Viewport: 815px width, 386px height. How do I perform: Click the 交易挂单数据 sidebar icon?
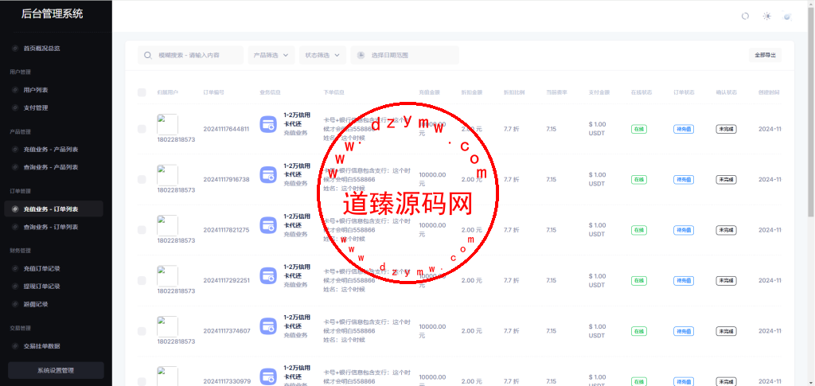click(x=15, y=346)
